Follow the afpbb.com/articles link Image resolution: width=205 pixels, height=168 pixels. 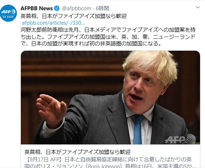click(x=53, y=23)
